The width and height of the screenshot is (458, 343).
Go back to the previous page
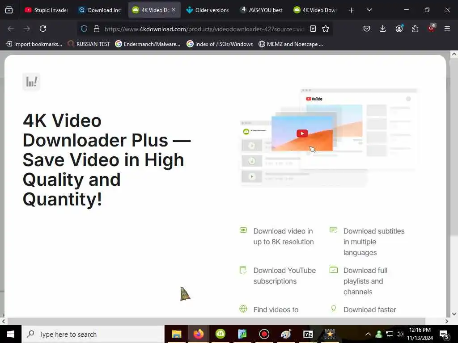point(11,29)
